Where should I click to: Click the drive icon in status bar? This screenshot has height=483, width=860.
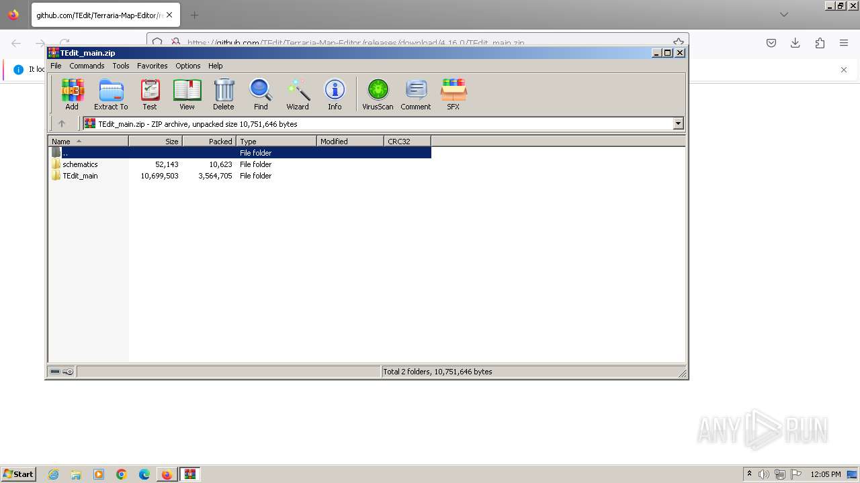coord(55,372)
